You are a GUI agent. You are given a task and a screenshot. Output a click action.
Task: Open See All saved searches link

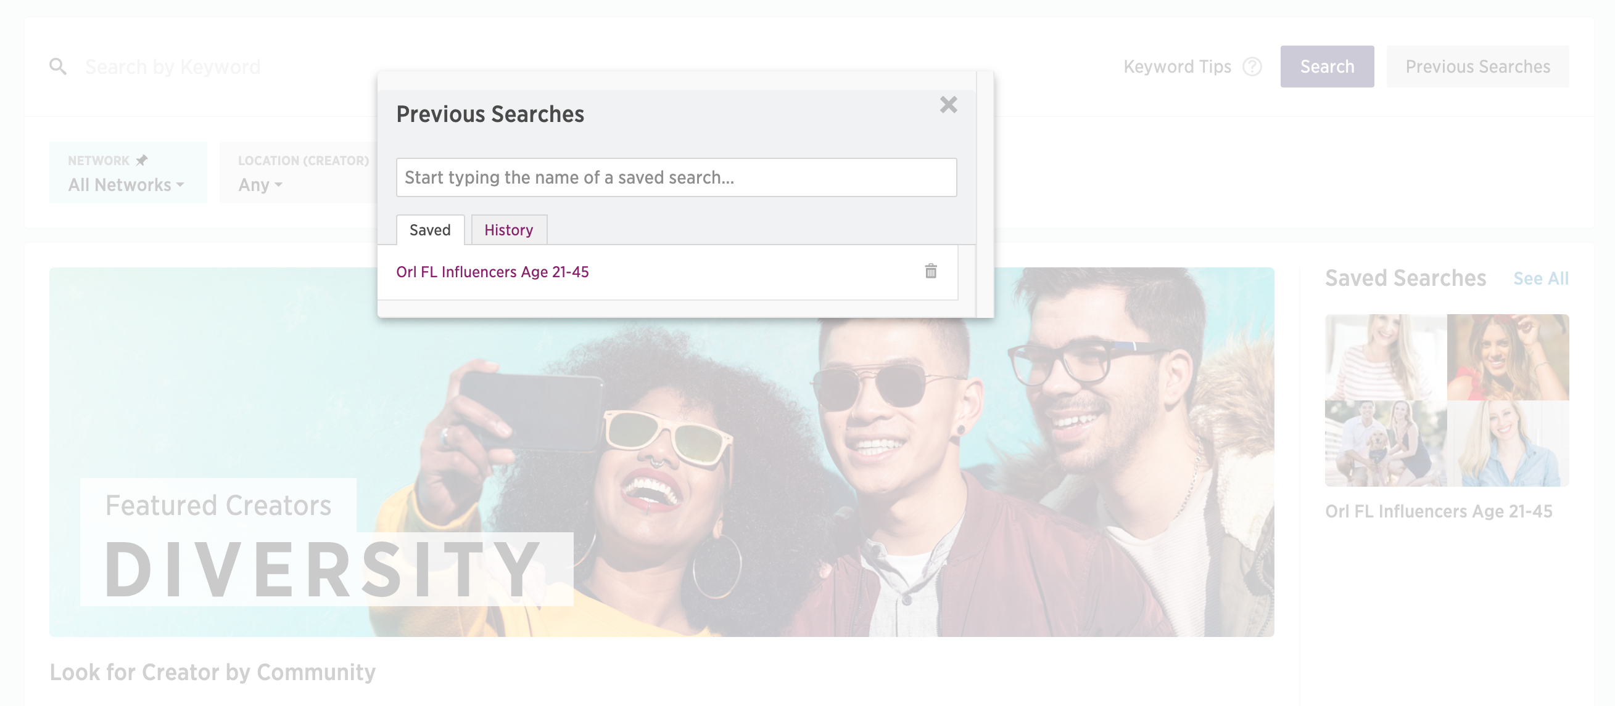[1540, 278]
